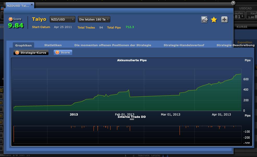The height and width of the screenshot is (157, 257).
Task: Expand the 'Die letzten 180 Ta' period dropdown
Action: 94,19
